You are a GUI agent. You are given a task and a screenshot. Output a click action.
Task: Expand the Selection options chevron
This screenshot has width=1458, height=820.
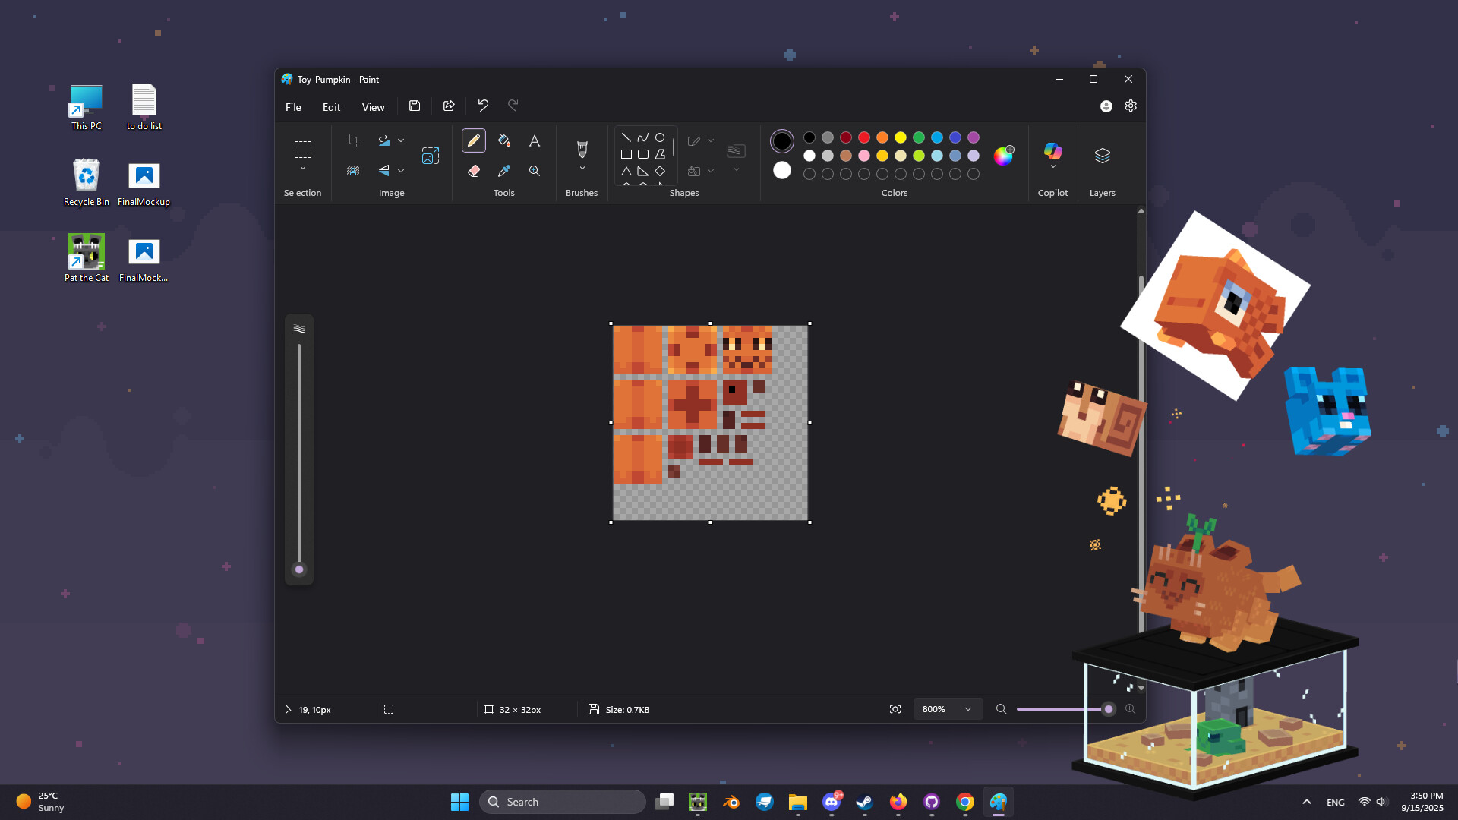pos(303,166)
